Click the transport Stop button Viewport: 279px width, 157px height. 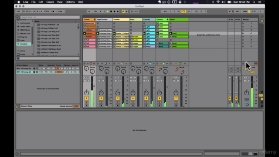pos(111,11)
